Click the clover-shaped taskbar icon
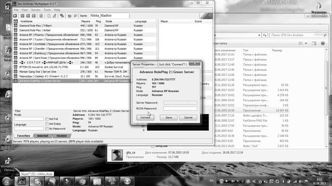The height and width of the screenshot is (186, 332). coord(112,181)
